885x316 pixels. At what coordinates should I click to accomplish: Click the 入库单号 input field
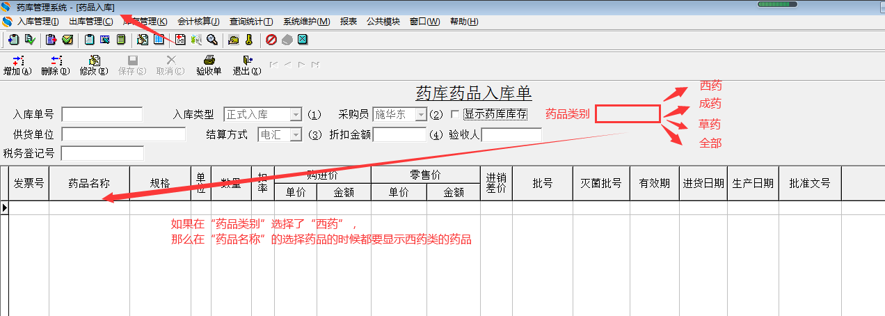102,114
